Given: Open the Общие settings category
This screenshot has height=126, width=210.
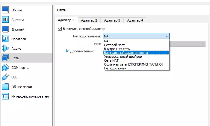Looking at the screenshot, I should pyautogui.click(x=27, y=10).
